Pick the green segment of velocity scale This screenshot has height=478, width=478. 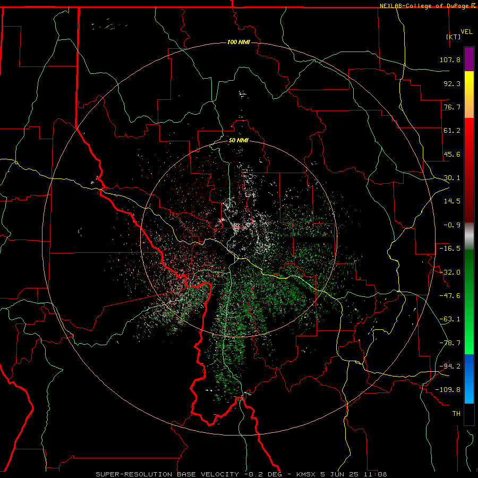click(x=469, y=302)
